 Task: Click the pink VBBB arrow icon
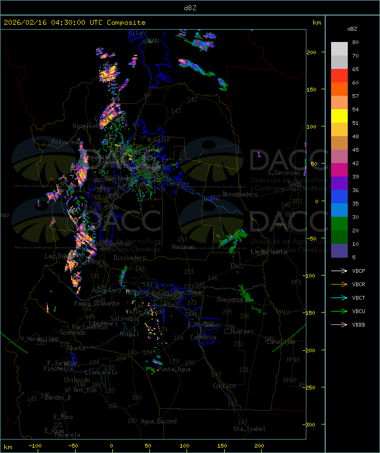[339, 324]
